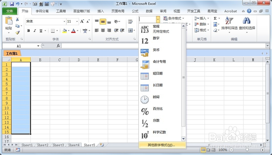The height and width of the screenshot is (155, 272).
Task: Collapse the number format dropdown arrow
Action: pyautogui.click(x=158, y=19)
